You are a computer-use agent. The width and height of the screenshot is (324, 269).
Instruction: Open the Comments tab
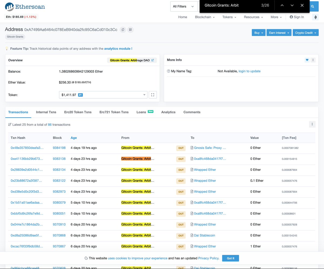coord(192,112)
